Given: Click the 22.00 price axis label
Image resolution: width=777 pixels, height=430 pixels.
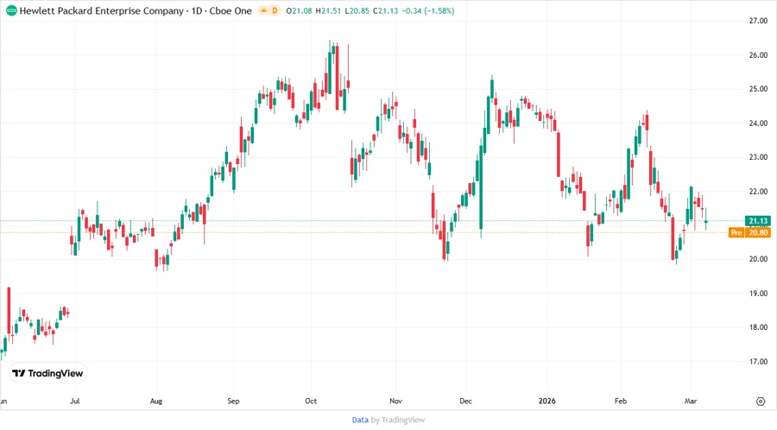Looking at the screenshot, I should click(x=758, y=191).
